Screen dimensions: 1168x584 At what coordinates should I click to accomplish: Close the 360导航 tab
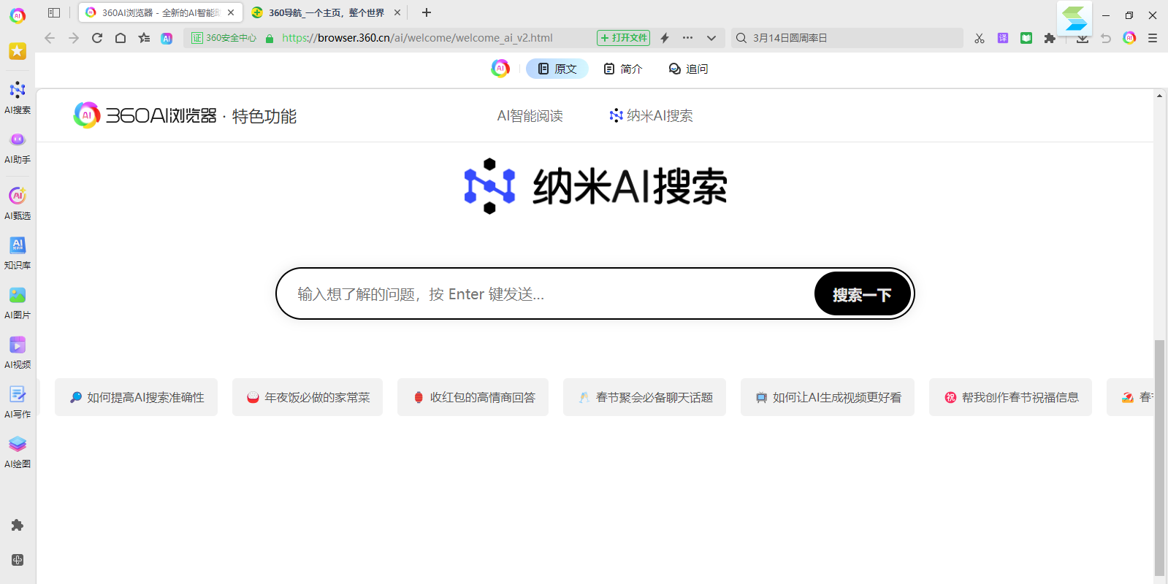[x=397, y=12]
